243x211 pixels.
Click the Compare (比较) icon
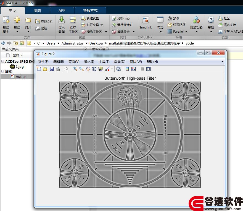pos(38,28)
